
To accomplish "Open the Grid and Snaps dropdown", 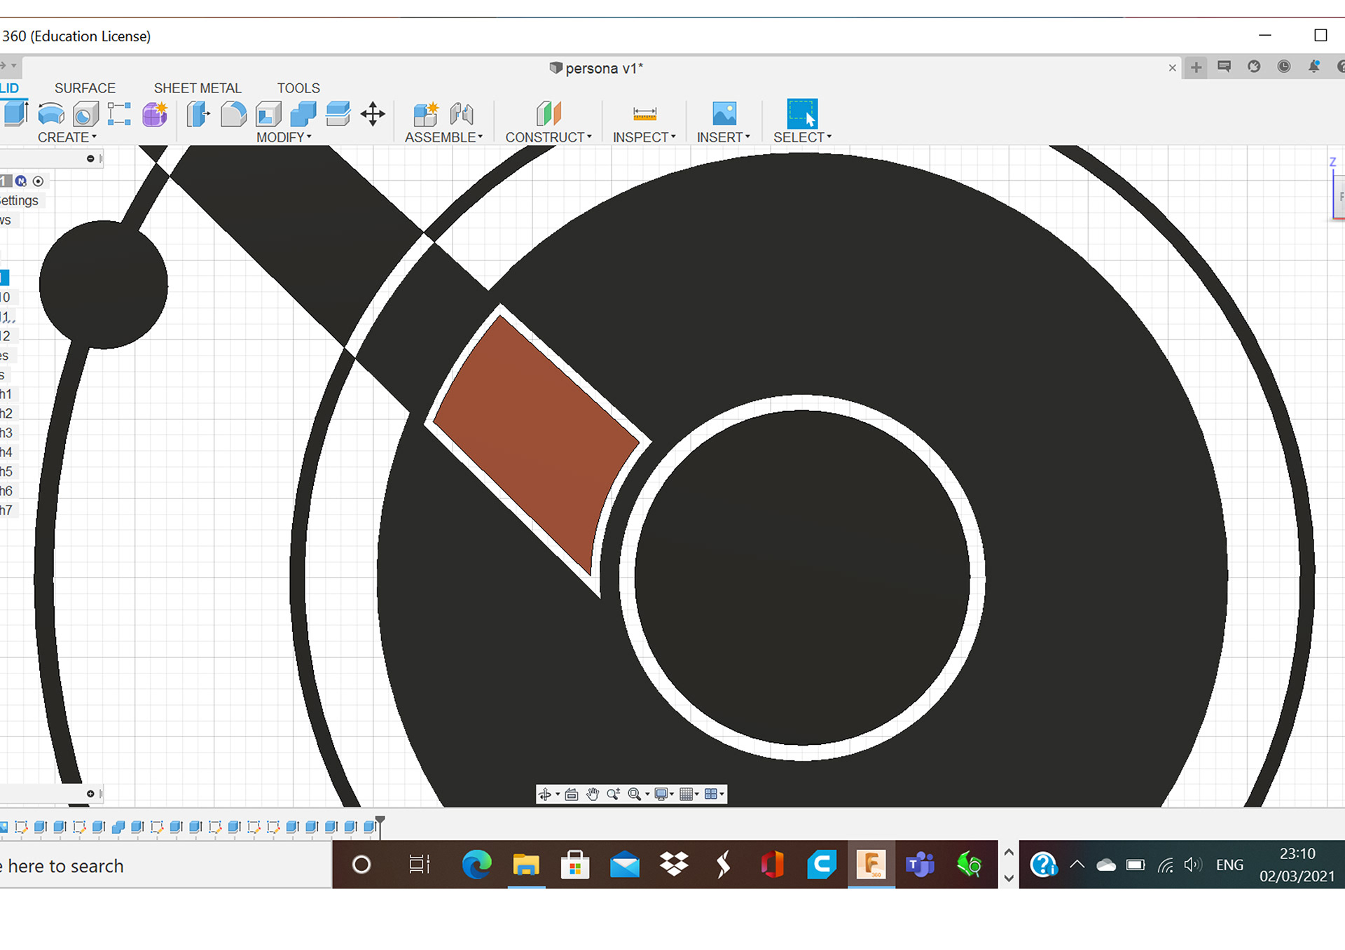I will click(689, 794).
